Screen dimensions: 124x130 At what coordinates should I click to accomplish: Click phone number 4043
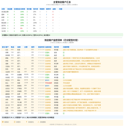coord(12,50)
